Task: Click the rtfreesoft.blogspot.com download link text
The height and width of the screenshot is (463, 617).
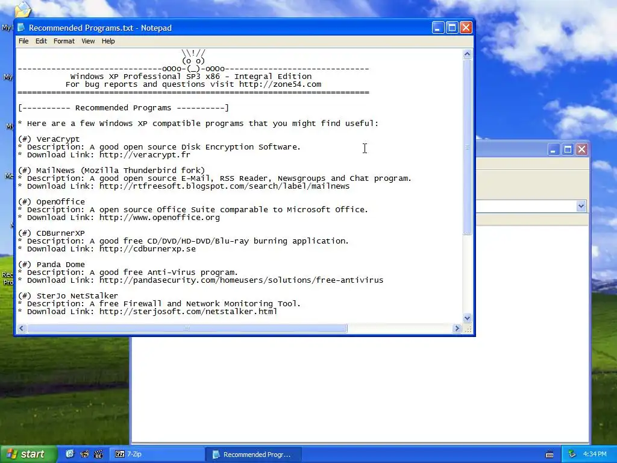Action: pos(224,186)
